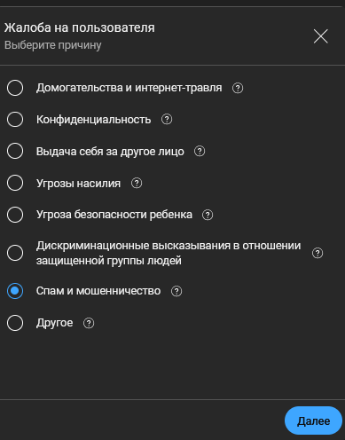Image resolution: width=345 pixels, height=440 pixels.
Task: Select Домогательства и интернет-травля radio button
Action: (x=15, y=88)
